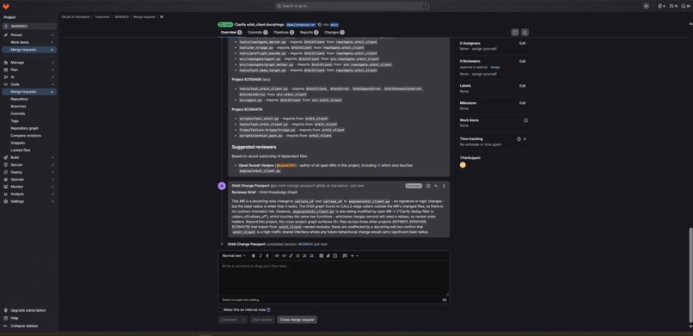693x336 pixels.
Task: Open assigned issues counter in top bar
Action: (x=661, y=6)
